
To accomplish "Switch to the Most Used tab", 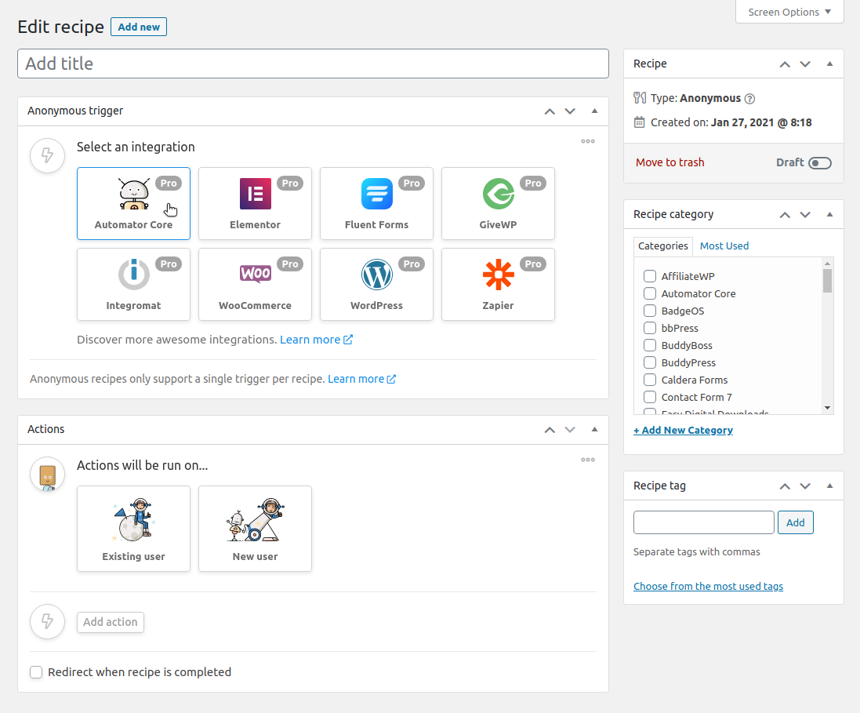I will (x=724, y=246).
